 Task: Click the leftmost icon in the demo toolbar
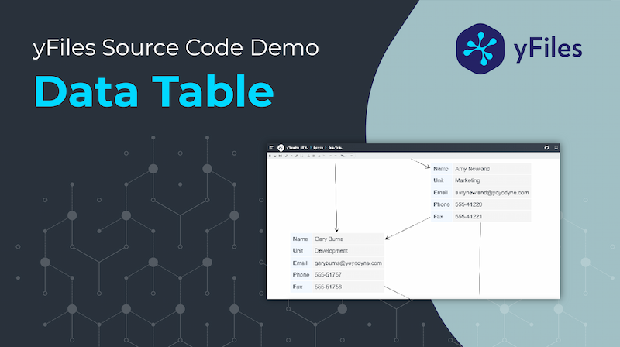[270, 156]
